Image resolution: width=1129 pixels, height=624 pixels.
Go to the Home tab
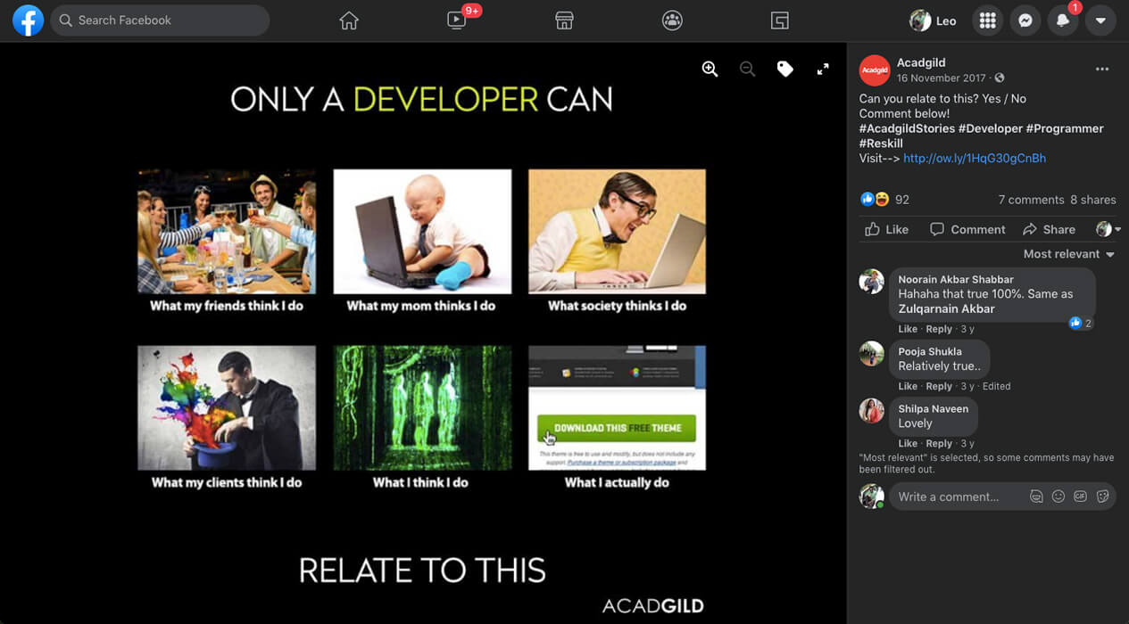tap(349, 21)
